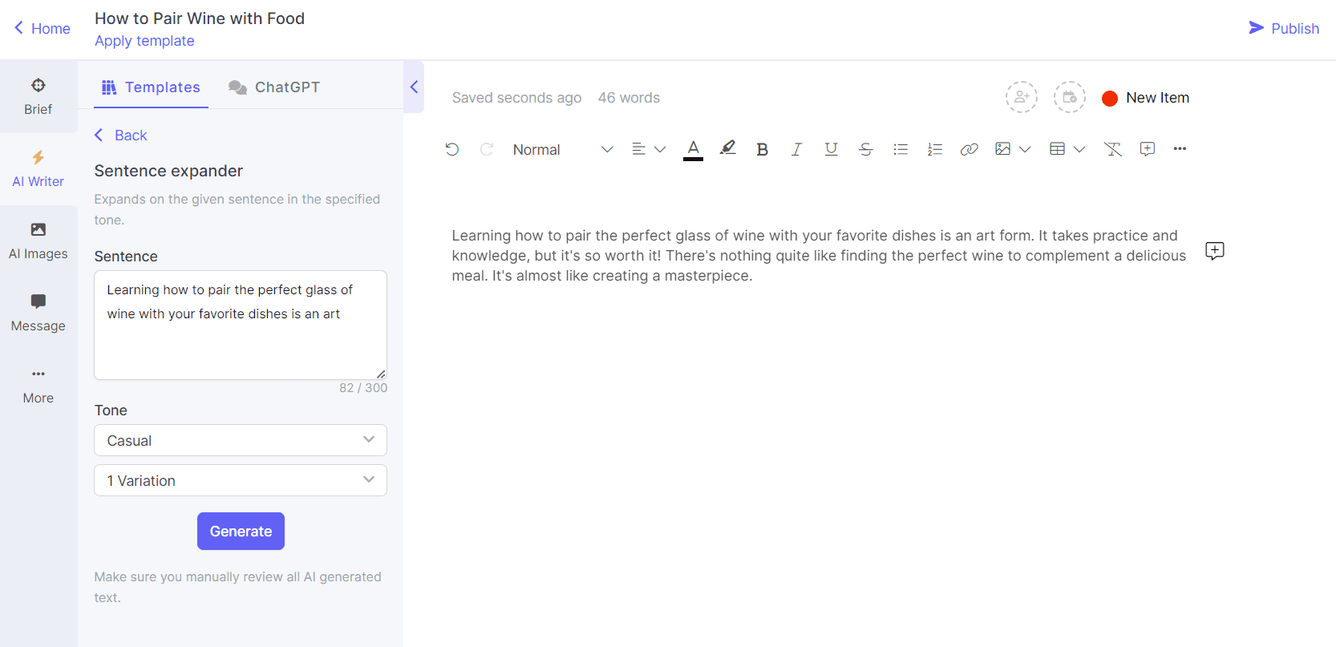Click the undo icon in the editor toolbar
1336x647 pixels.
coord(452,149)
